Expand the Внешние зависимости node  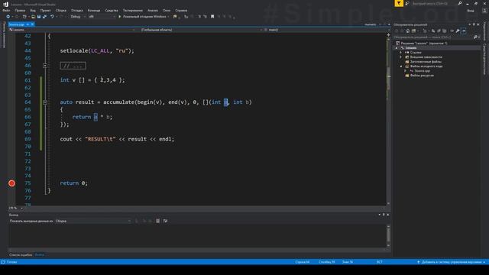[x=400, y=57]
